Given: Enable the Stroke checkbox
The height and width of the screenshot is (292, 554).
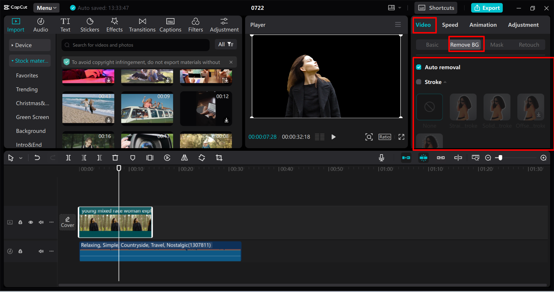Looking at the screenshot, I should (x=419, y=82).
